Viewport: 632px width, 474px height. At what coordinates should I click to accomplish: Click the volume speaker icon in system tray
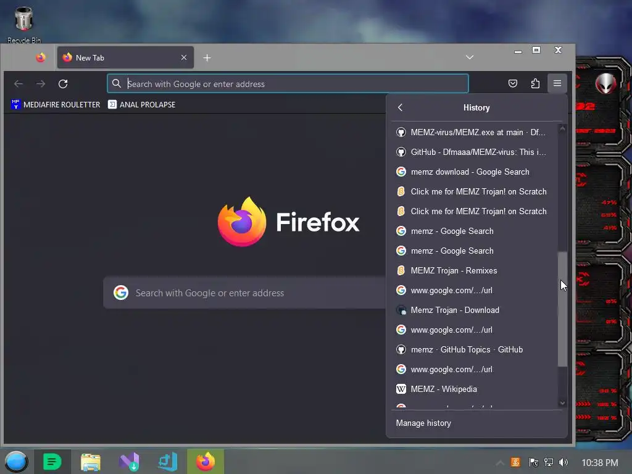[x=563, y=462]
